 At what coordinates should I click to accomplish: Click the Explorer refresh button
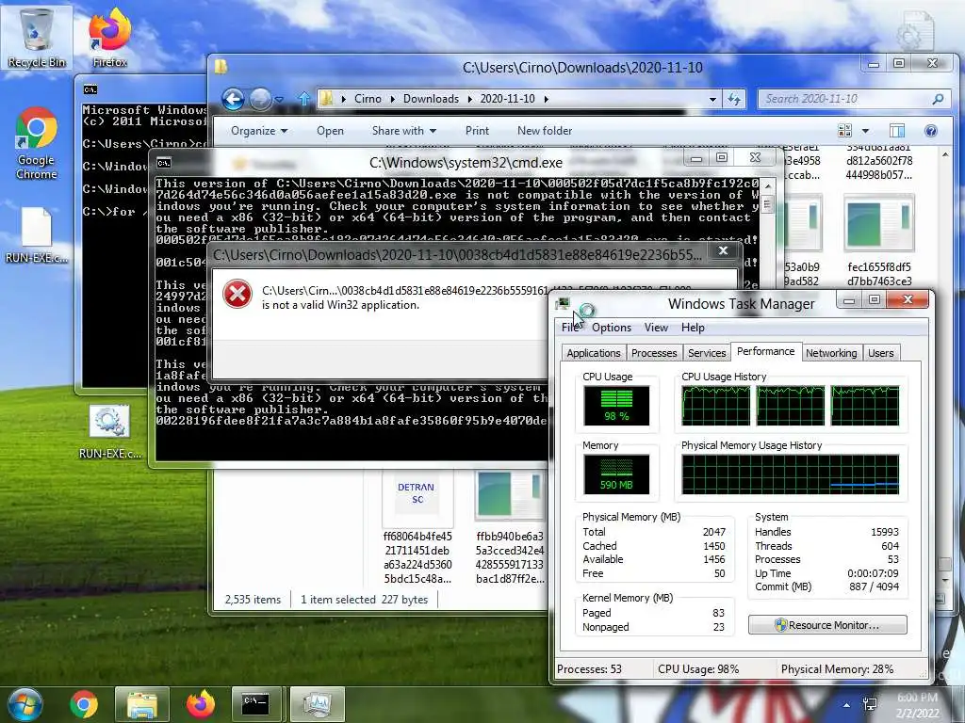click(733, 99)
